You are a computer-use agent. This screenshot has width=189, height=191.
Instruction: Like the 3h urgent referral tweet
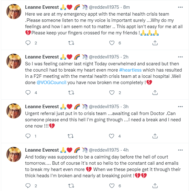[x=111, y=136]
